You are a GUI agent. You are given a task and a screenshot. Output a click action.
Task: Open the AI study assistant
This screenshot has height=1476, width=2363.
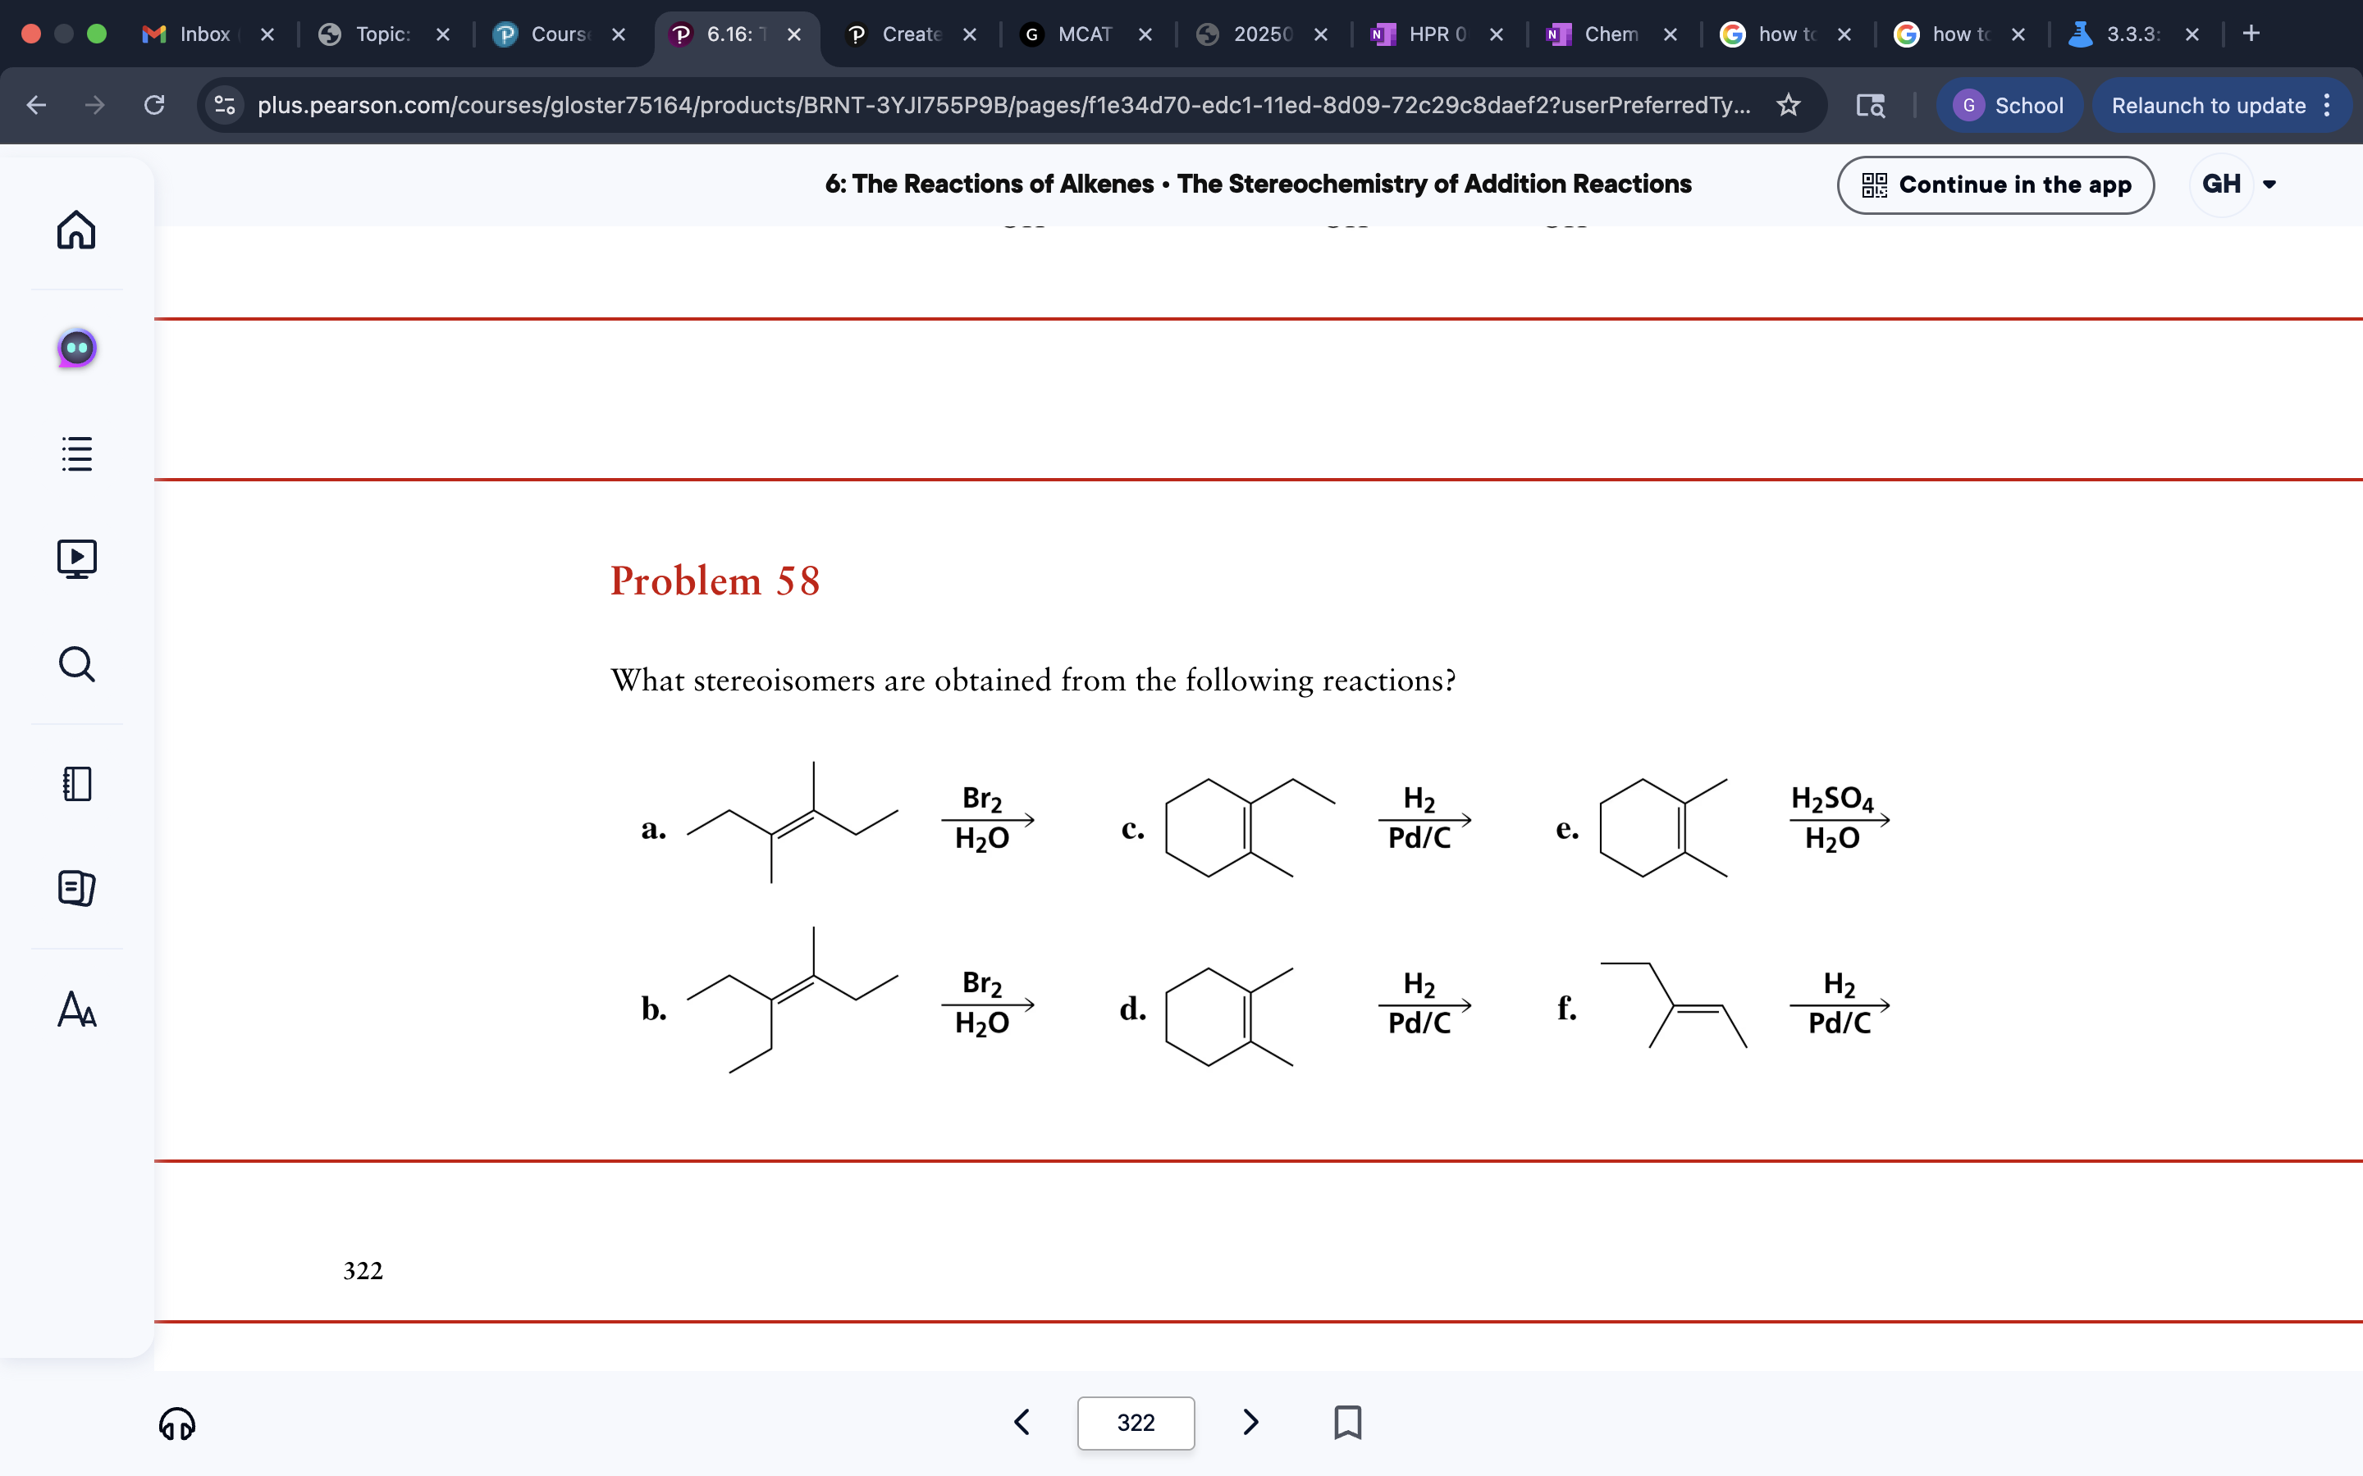click(x=75, y=347)
